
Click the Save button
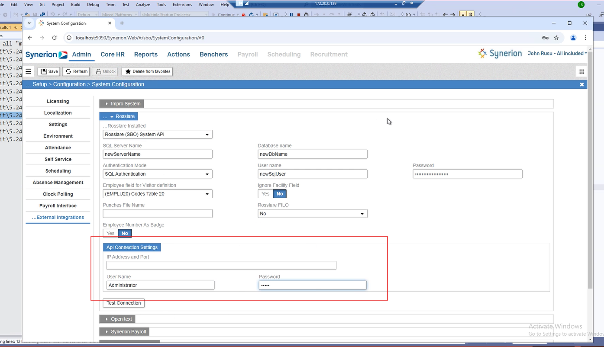click(49, 71)
